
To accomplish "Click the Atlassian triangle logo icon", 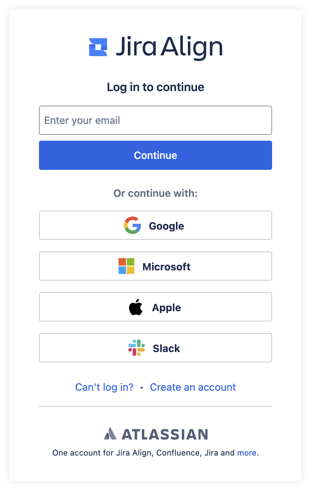I will [110, 434].
